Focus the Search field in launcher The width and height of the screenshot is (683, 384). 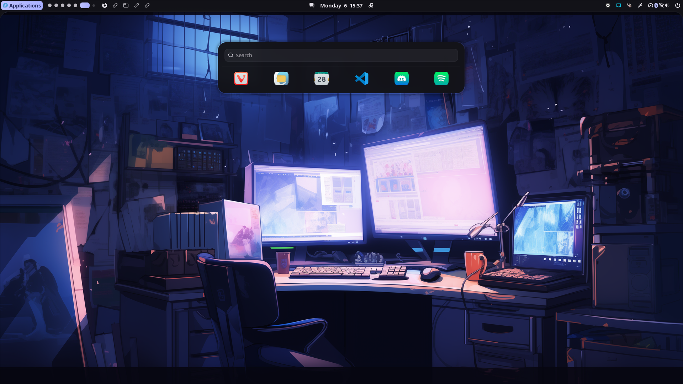pyautogui.click(x=341, y=55)
